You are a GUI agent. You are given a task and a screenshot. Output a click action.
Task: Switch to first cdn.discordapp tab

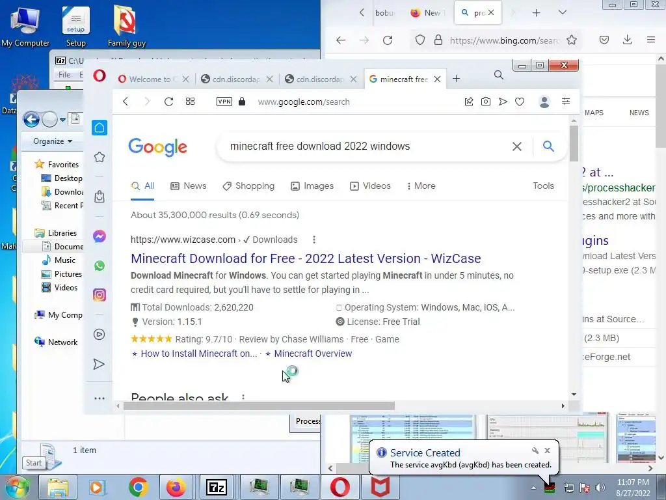click(236, 79)
